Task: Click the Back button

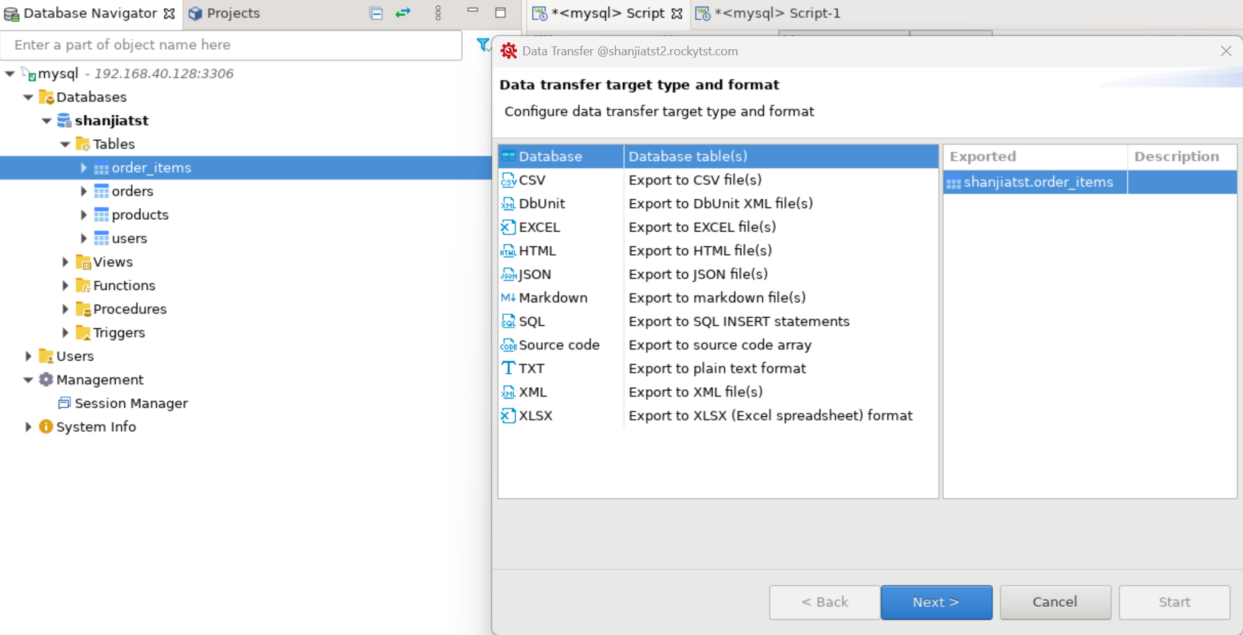Action: tap(825, 602)
